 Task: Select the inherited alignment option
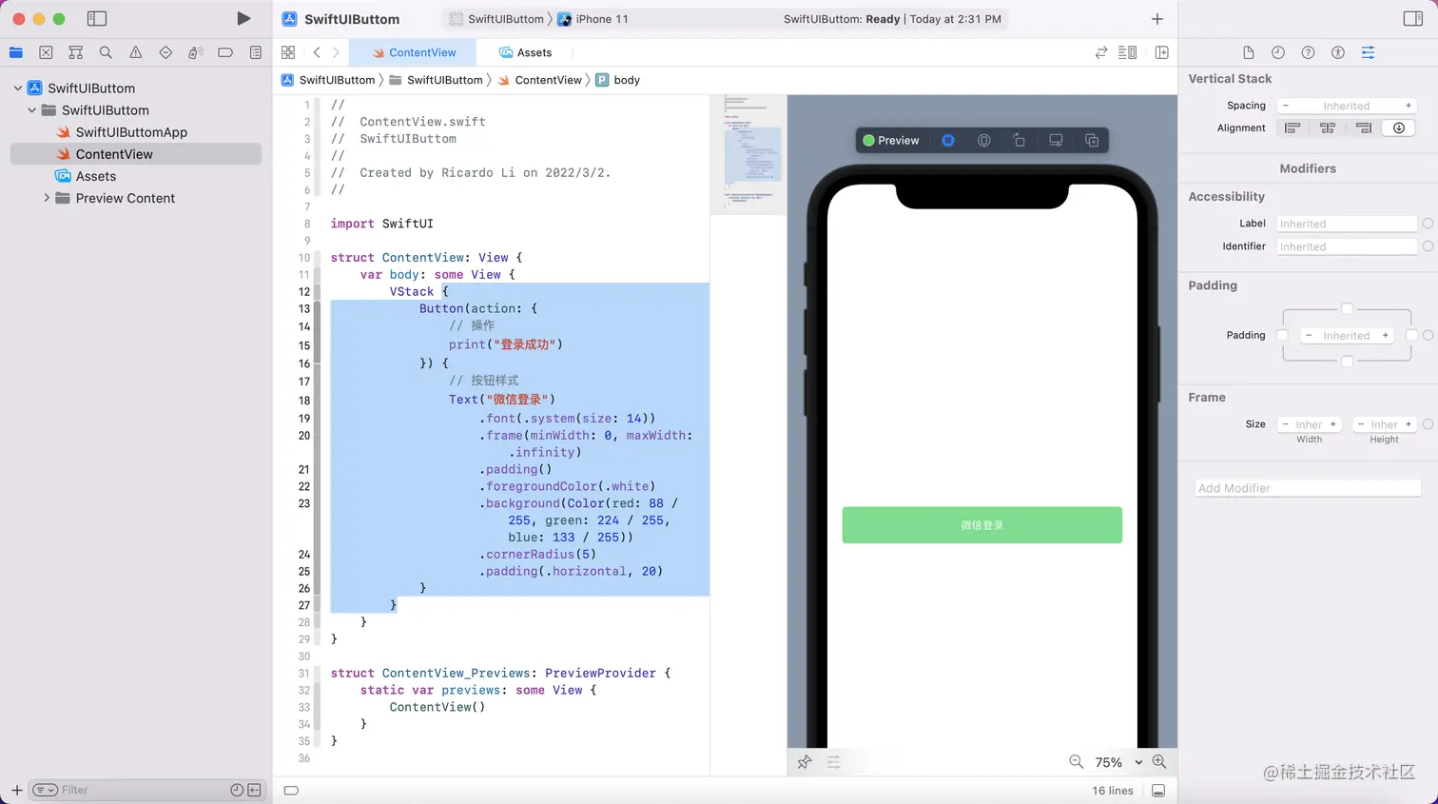tap(1399, 127)
